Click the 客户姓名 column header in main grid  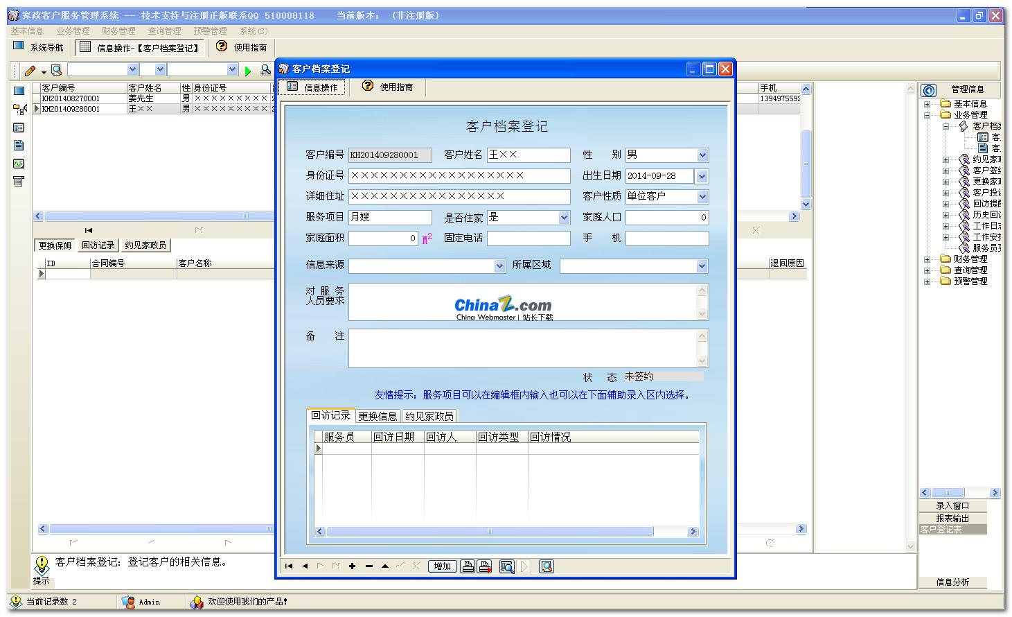tap(153, 88)
